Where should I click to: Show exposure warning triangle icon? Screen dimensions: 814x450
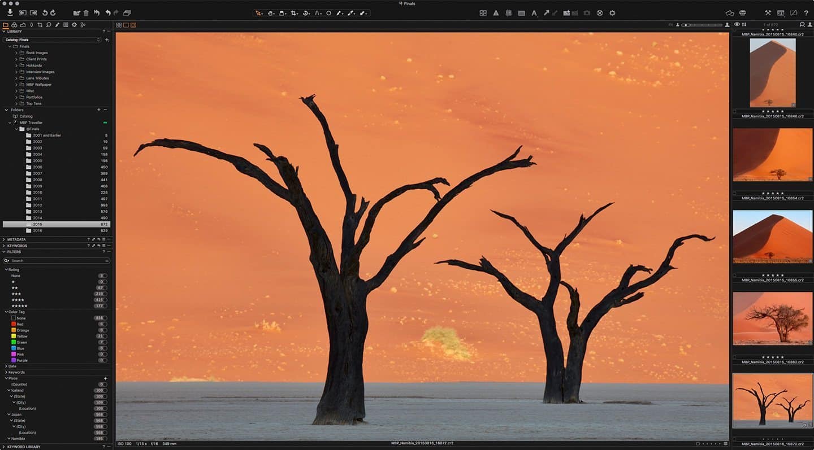coord(496,12)
